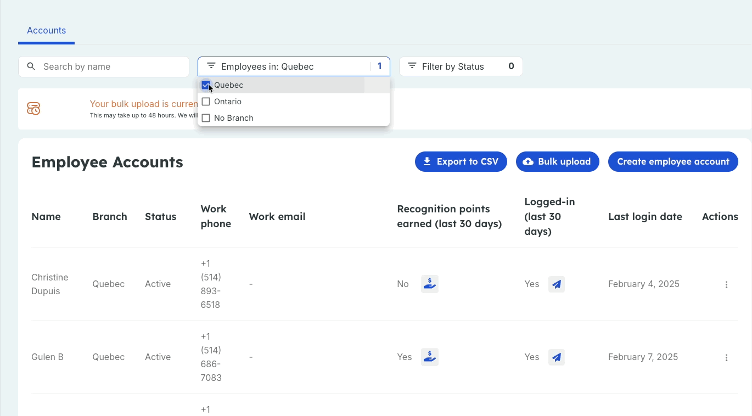Click Create employee account button
752x416 pixels.
pyautogui.click(x=673, y=161)
